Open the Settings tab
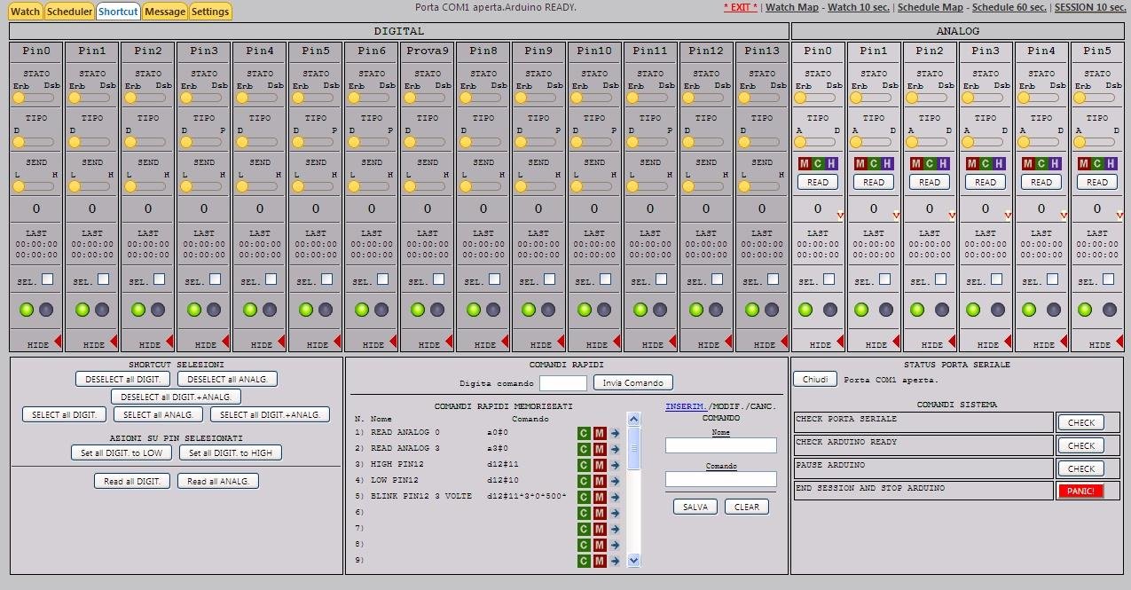This screenshot has width=1131, height=590. pos(210,12)
